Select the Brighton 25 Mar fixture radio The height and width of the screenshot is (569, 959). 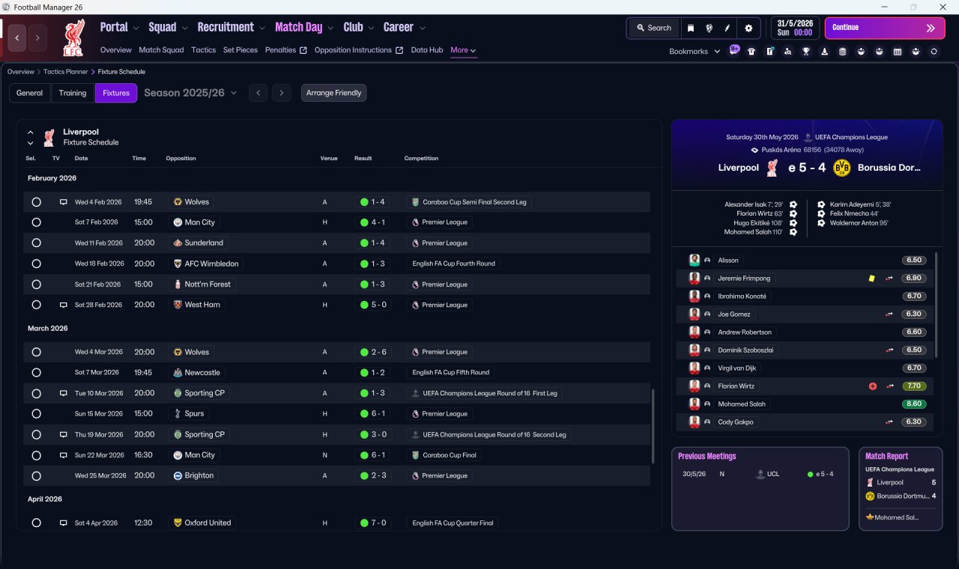36,475
